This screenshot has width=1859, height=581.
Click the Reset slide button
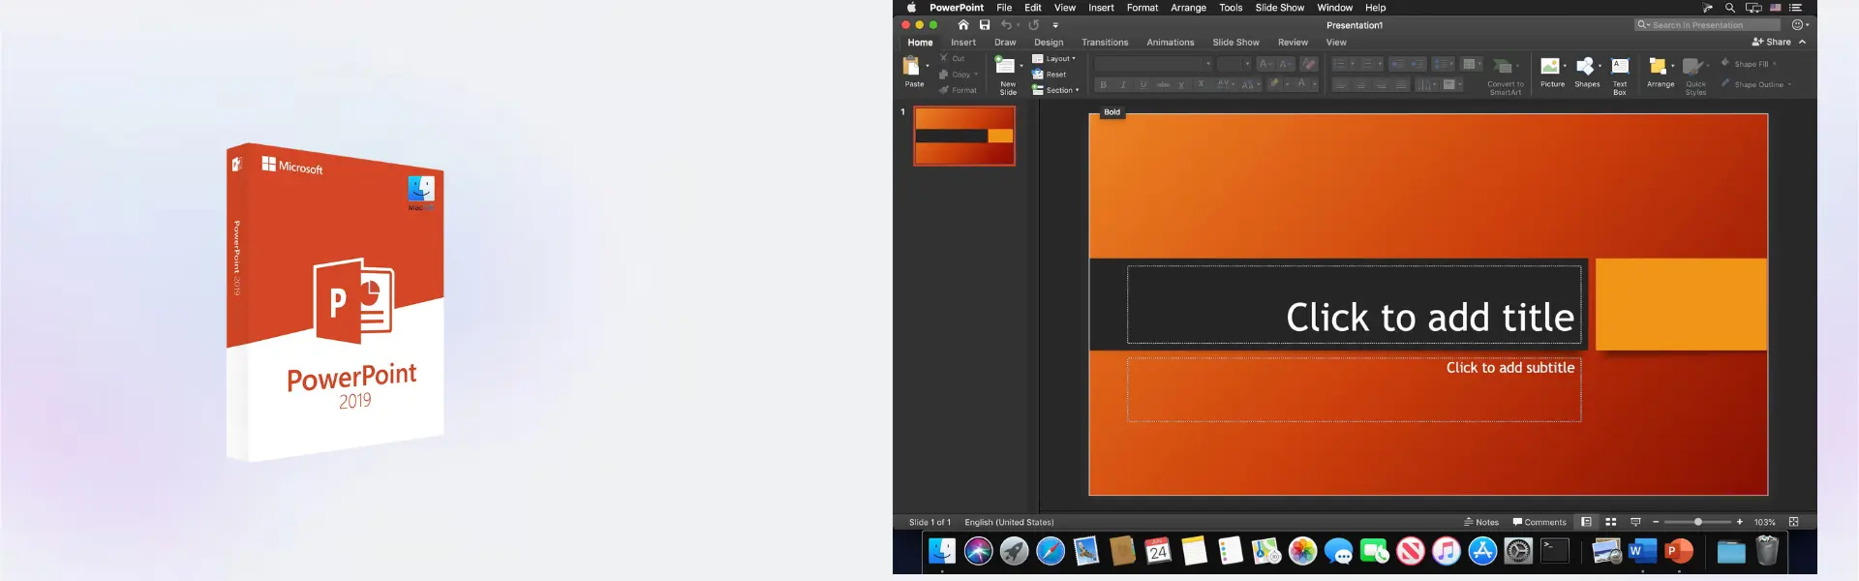pyautogui.click(x=1049, y=75)
